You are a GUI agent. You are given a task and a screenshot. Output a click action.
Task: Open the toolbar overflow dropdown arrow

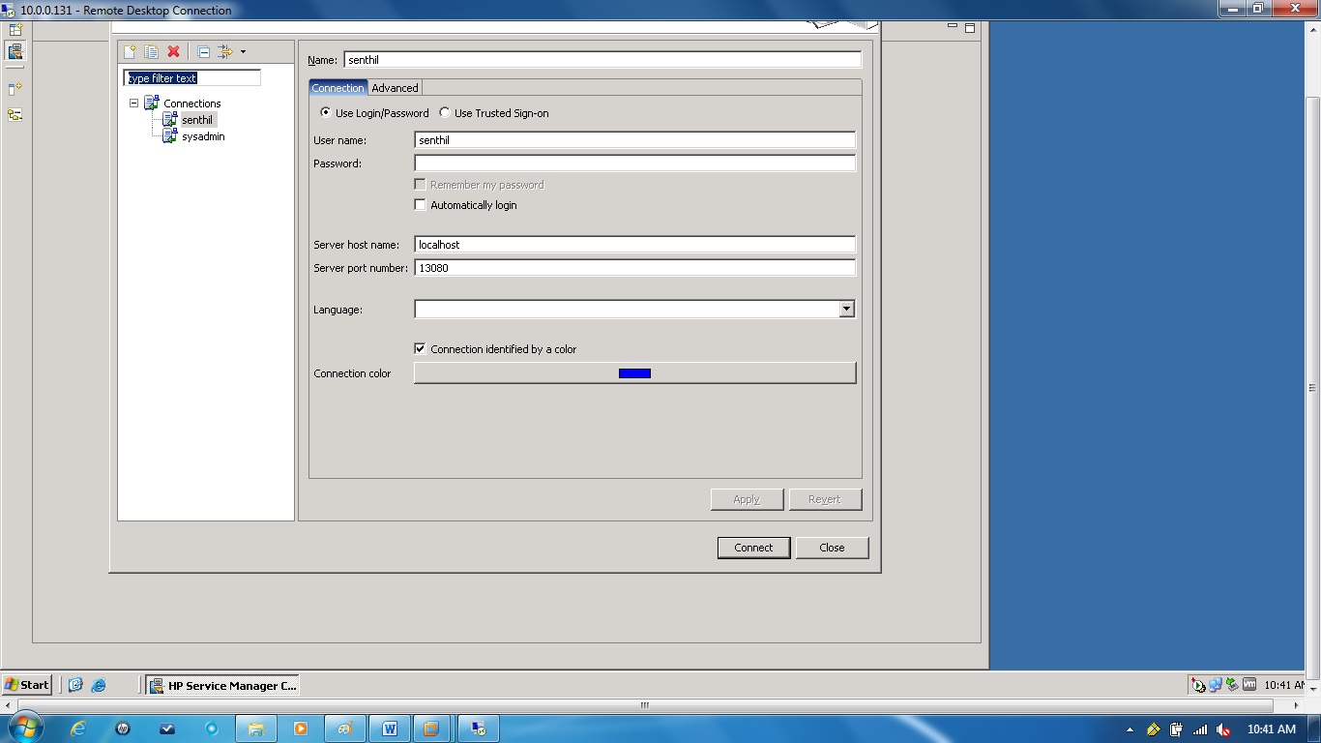pos(245,51)
